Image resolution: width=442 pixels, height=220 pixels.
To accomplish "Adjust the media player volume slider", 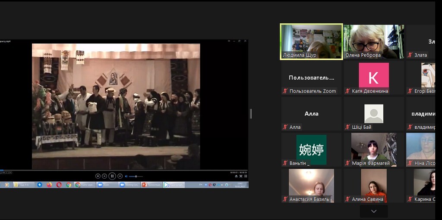I will click(136, 177).
